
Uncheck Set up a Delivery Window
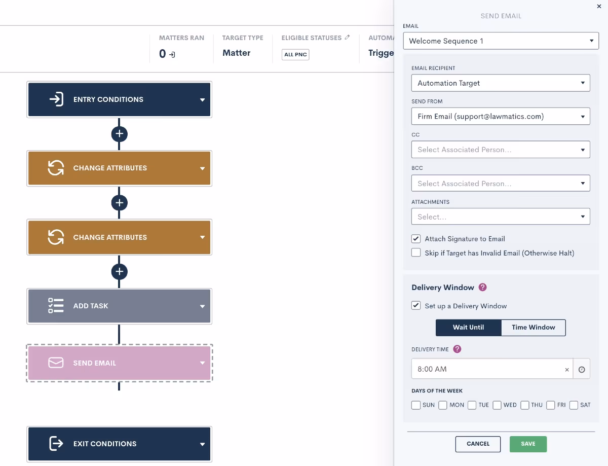pyautogui.click(x=416, y=306)
